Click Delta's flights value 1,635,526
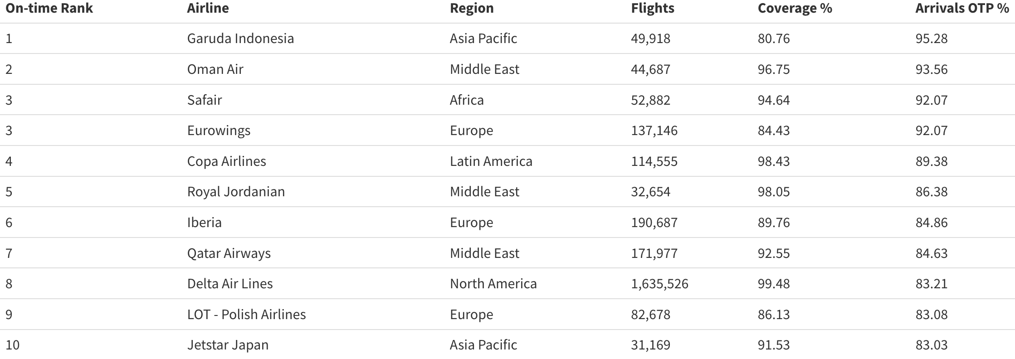Screen dimensions: 1015x359 tap(659, 284)
